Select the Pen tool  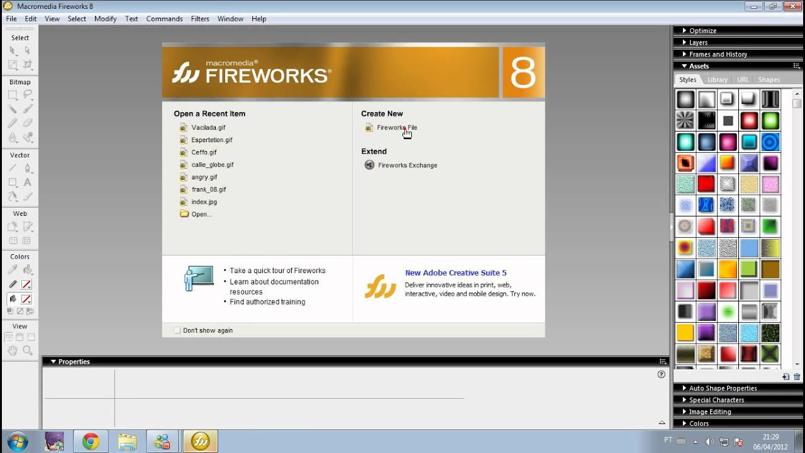pyautogui.click(x=27, y=168)
